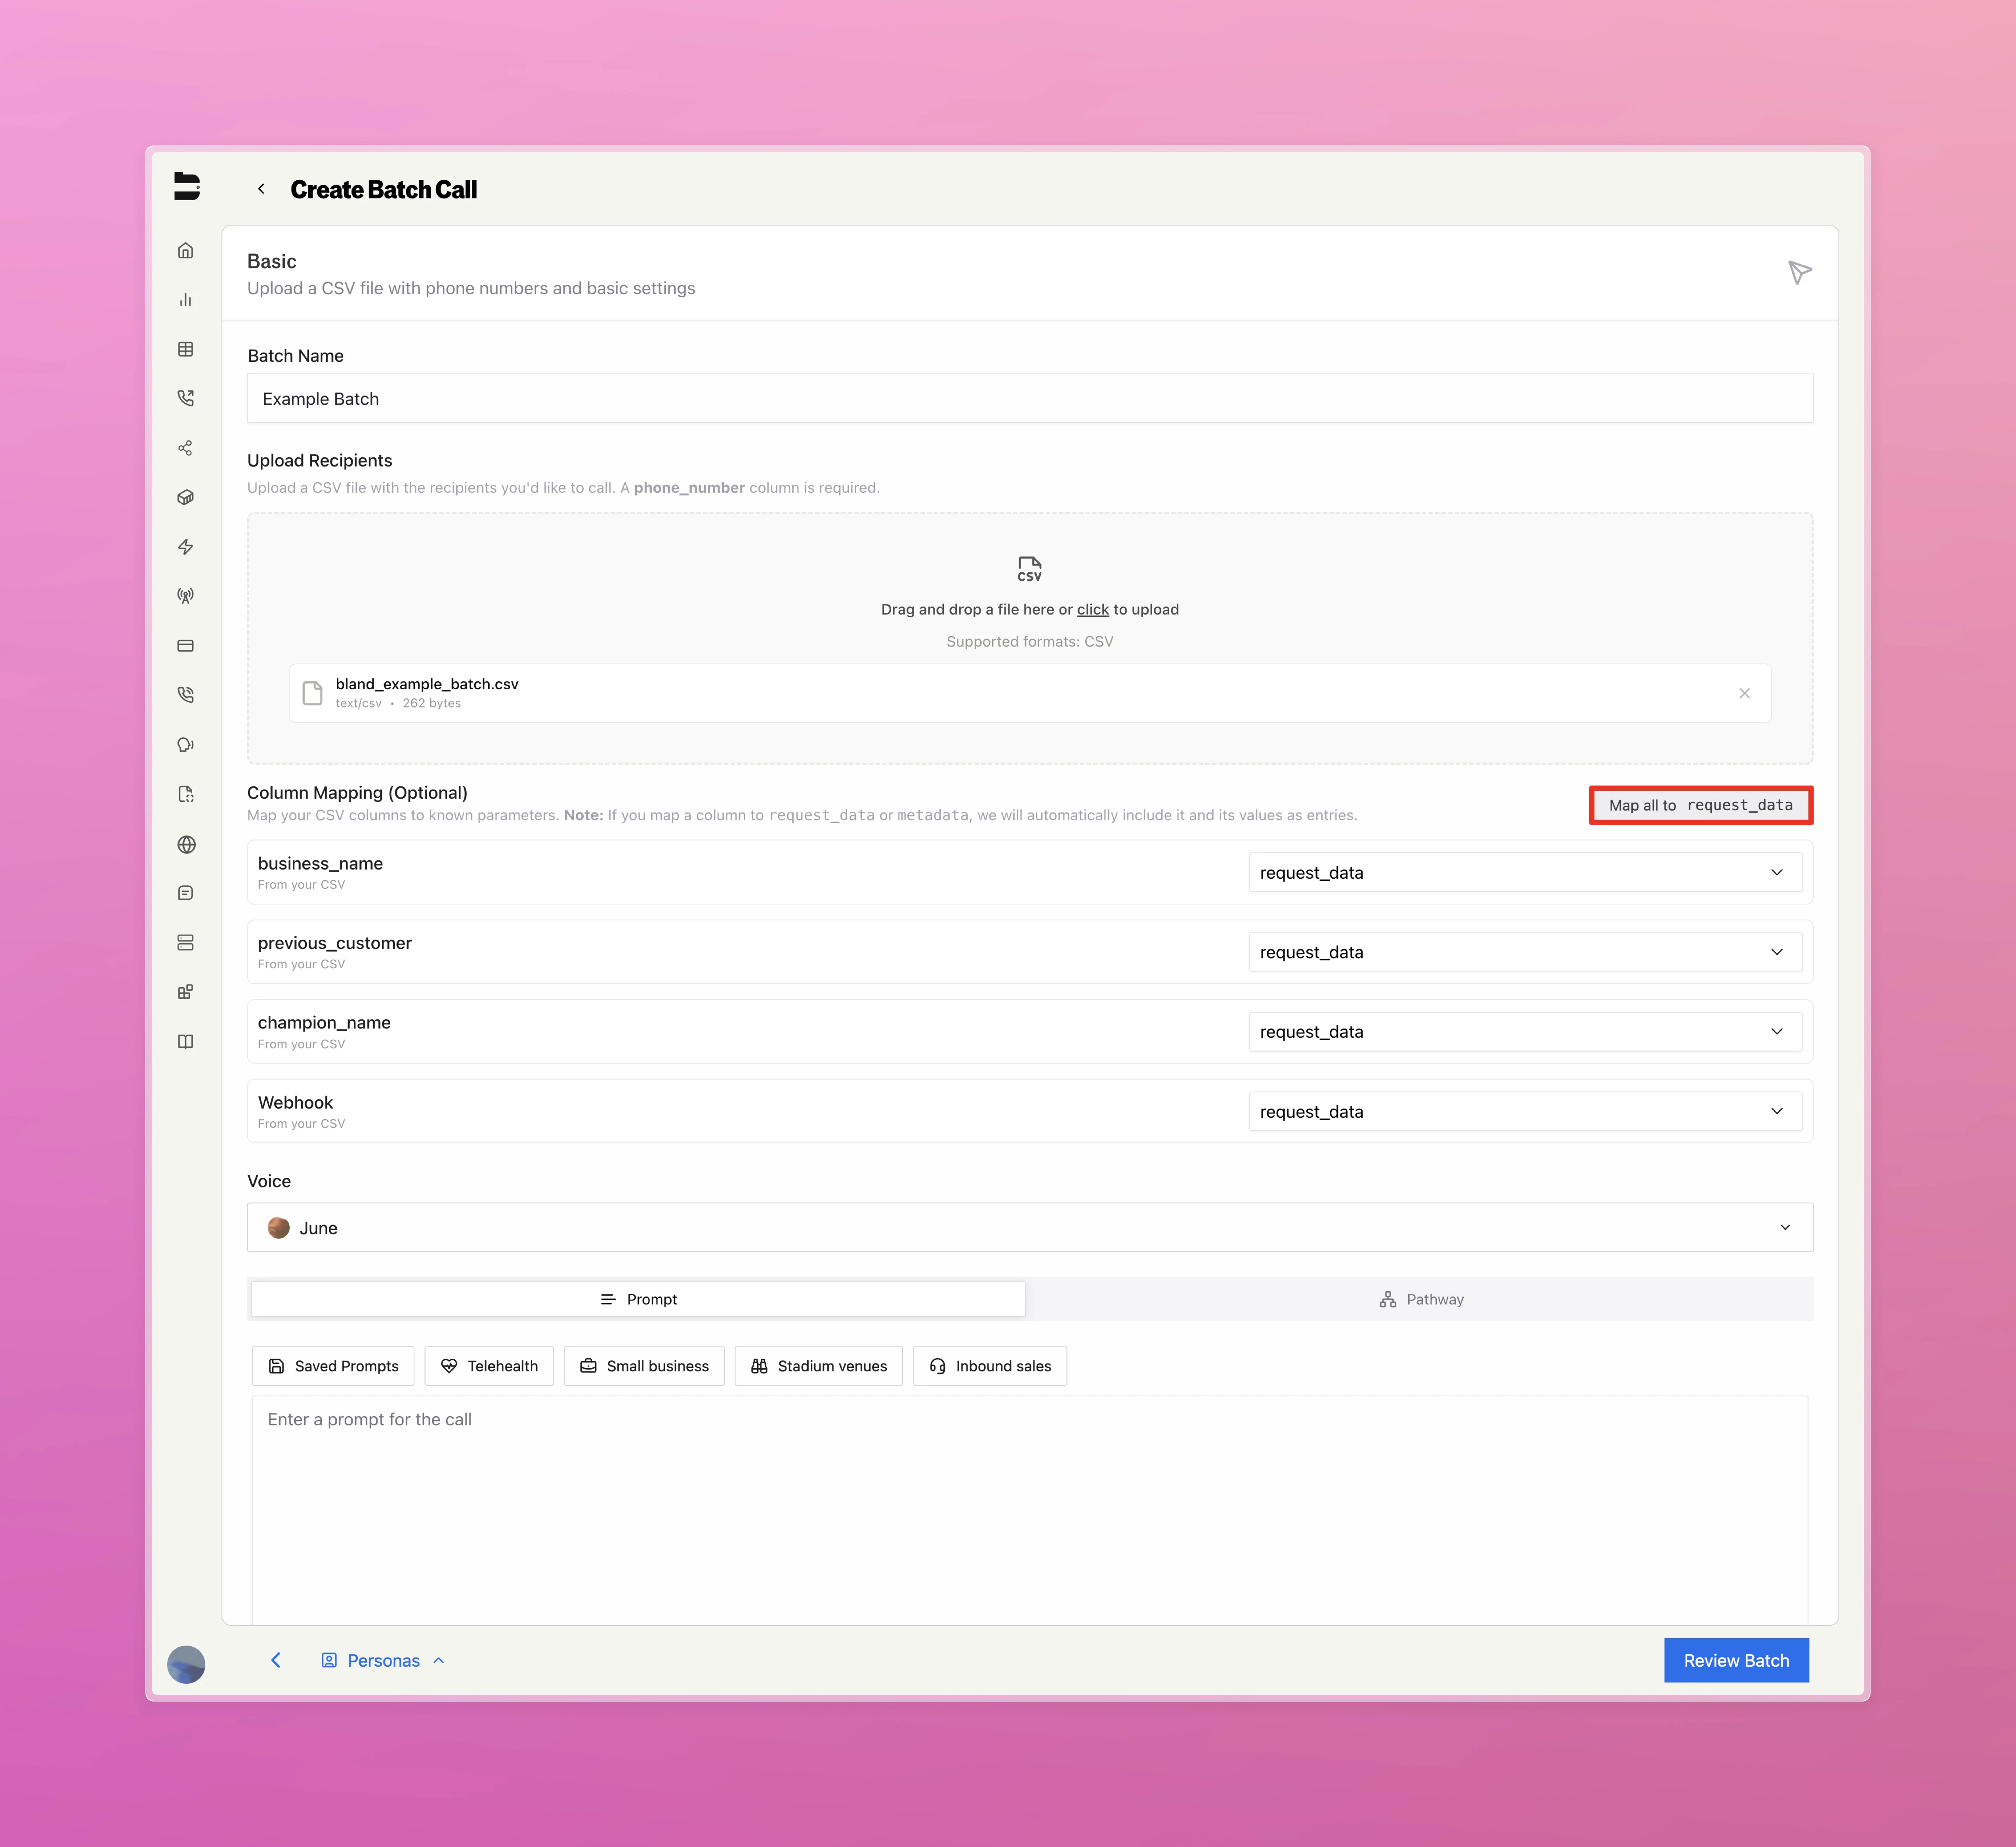This screenshot has width=2016, height=1847.
Task: Go back using arrow beside Create Batch Call
Action: (x=261, y=189)
